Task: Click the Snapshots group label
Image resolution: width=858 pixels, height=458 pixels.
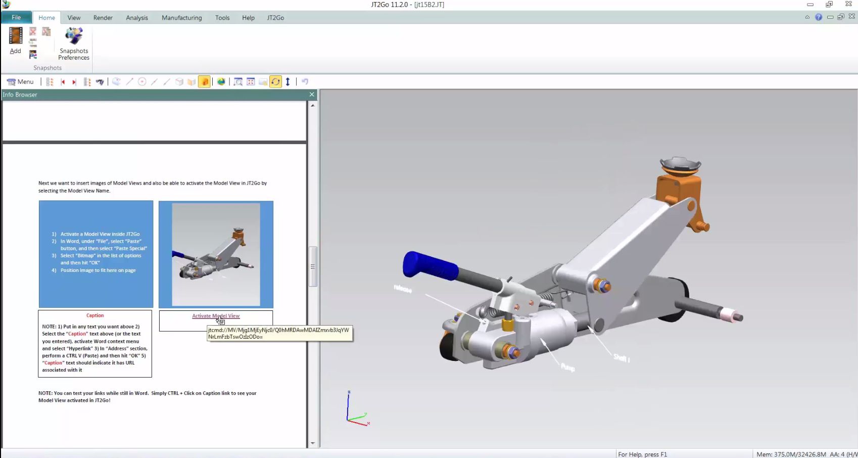Action: click(47, 68)
